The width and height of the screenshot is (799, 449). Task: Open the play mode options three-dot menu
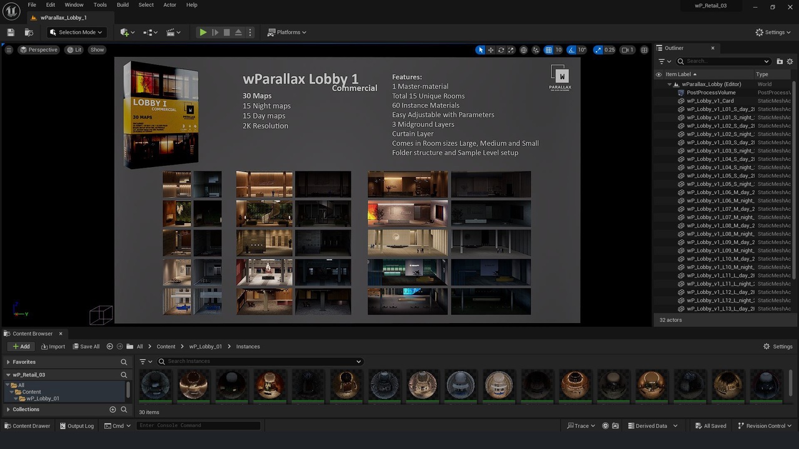click(250, 32)
